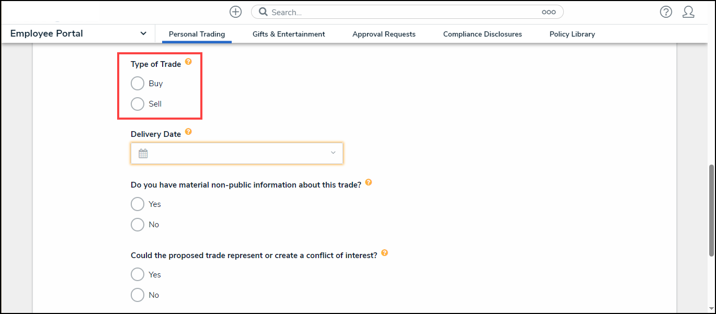Viewport: 716px width, 314px height.
Task: Select the Sell radio button
Action: pos(138,103)
